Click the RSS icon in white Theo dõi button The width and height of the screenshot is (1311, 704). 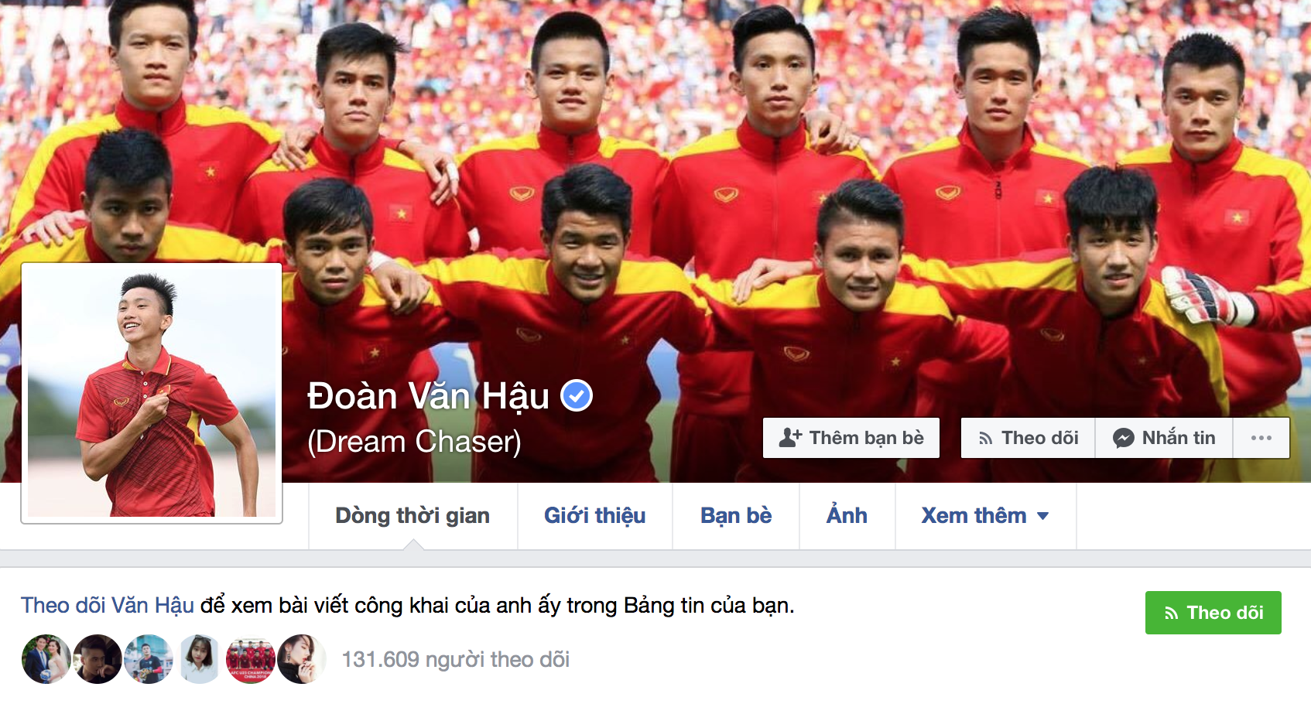click(x=985, y=439)
